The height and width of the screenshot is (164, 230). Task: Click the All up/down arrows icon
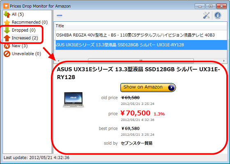point(7,14)
